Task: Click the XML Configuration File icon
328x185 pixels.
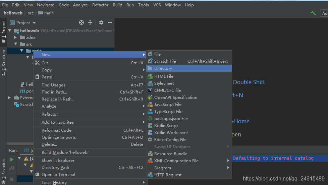Action: click(x=150, y=161)
